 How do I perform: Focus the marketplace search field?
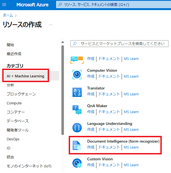(119, 44)
